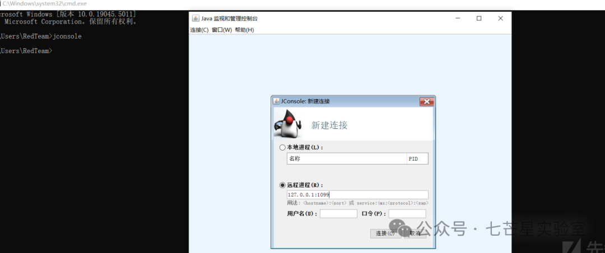Select the 远程进程(R) radio button
Image resolution: width=605 pixels, height=253 pixels.
pyautogui.click(x=283, y=185)
